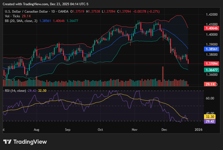Select the RSI (14, close) indicator legend
The height and width of the screenshot is (150, 223).
(15, 91)
